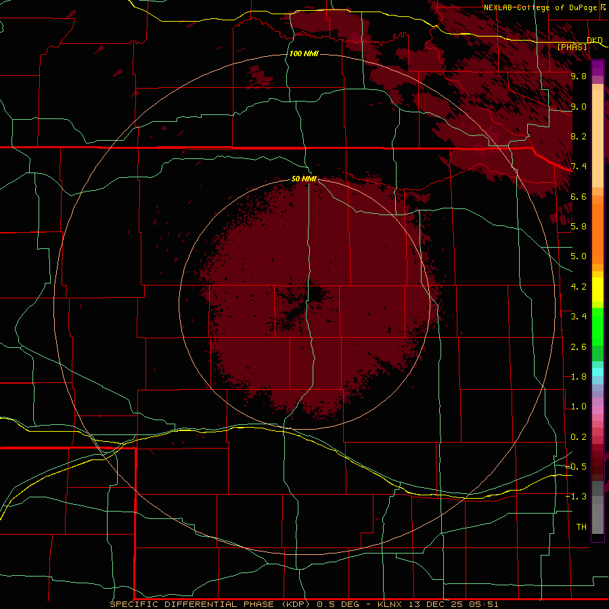Click the 1.8 scale value

(x=579, y=377)
